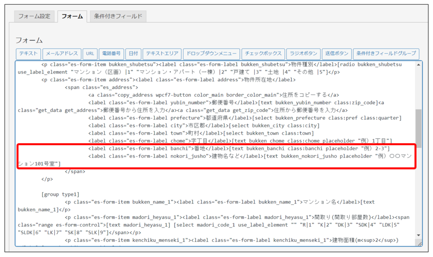Click the form editor's vertical scrollbar thumb
The image size is (433, 257).
coord(418,127)
